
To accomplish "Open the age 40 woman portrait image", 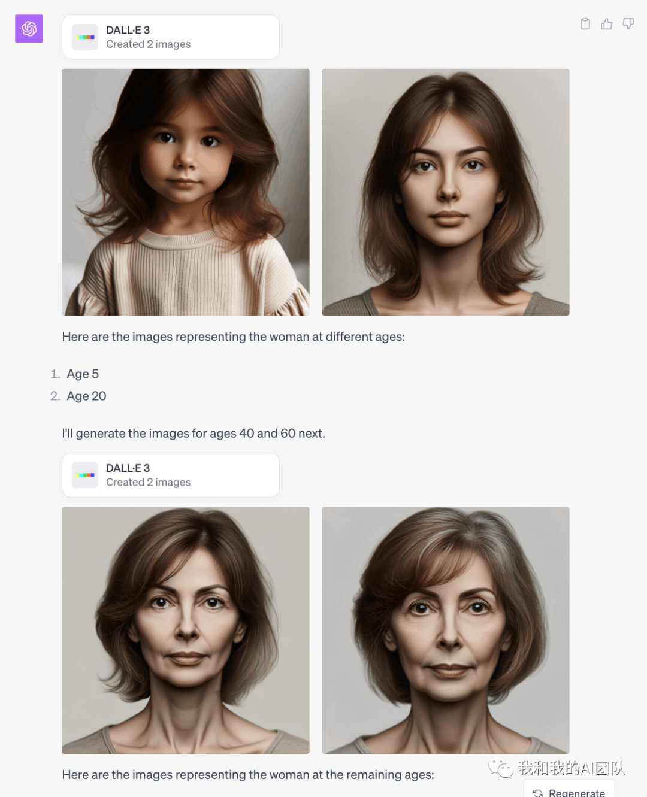I will (x=186, y=631).
